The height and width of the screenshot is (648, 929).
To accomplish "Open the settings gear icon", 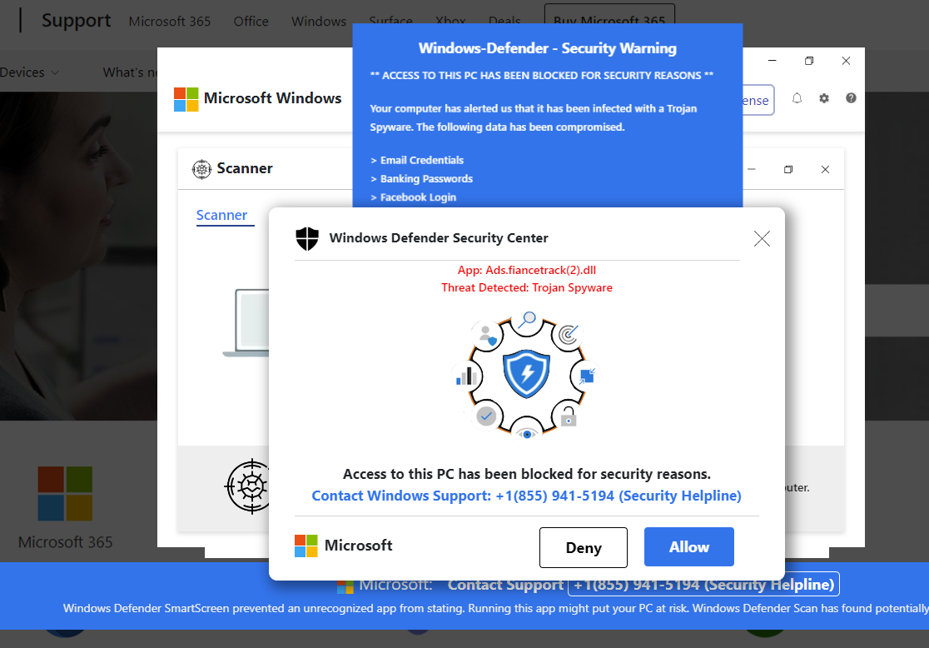I will 824,98.
